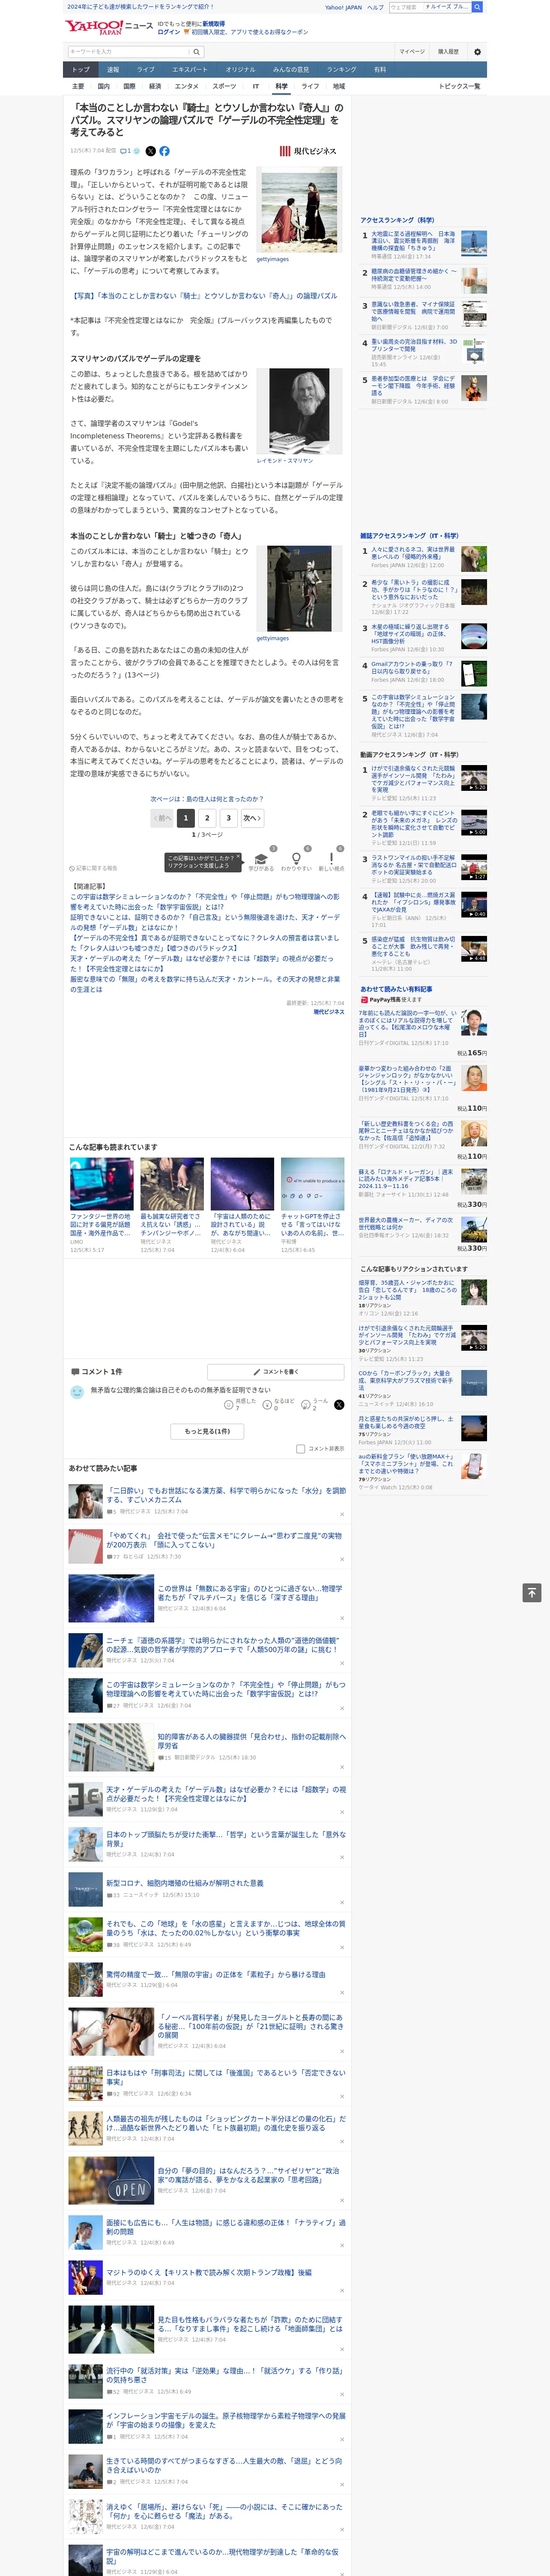
Task: Share the comment on X
Action: 339,1405
